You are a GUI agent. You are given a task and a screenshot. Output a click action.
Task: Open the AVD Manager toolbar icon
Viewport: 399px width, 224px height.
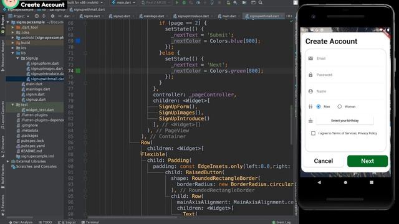(x=228, y=2)
